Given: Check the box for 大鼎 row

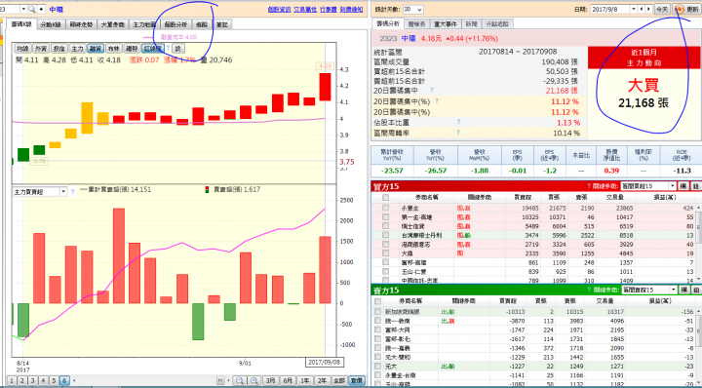Looking at the screenshot, I should coord(385,253).
